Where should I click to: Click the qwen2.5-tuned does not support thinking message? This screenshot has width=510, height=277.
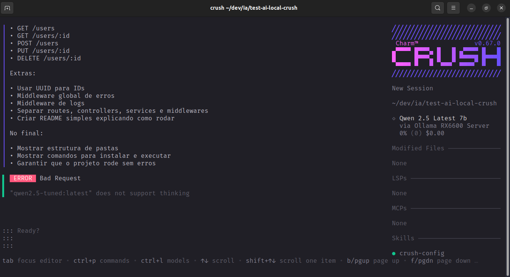point(100,193)
